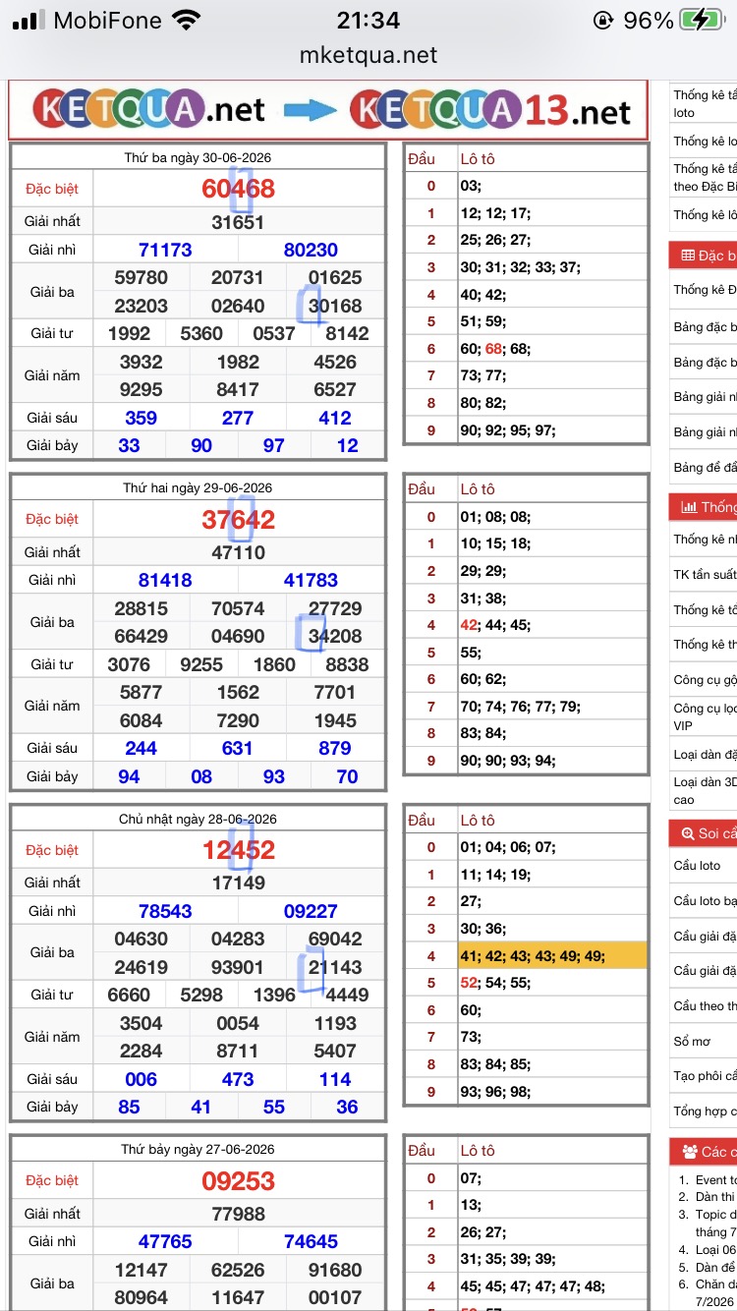Select second prize number 47765
737x1311 pixels.
pyautogui.click(x=165, y=1242)
